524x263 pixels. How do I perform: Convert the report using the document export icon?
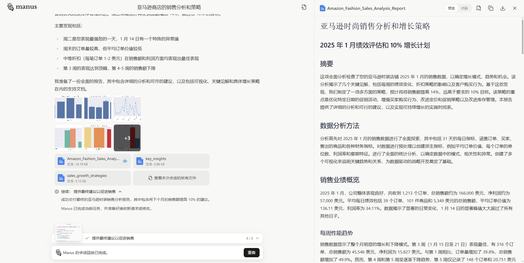tap(478, 8)
